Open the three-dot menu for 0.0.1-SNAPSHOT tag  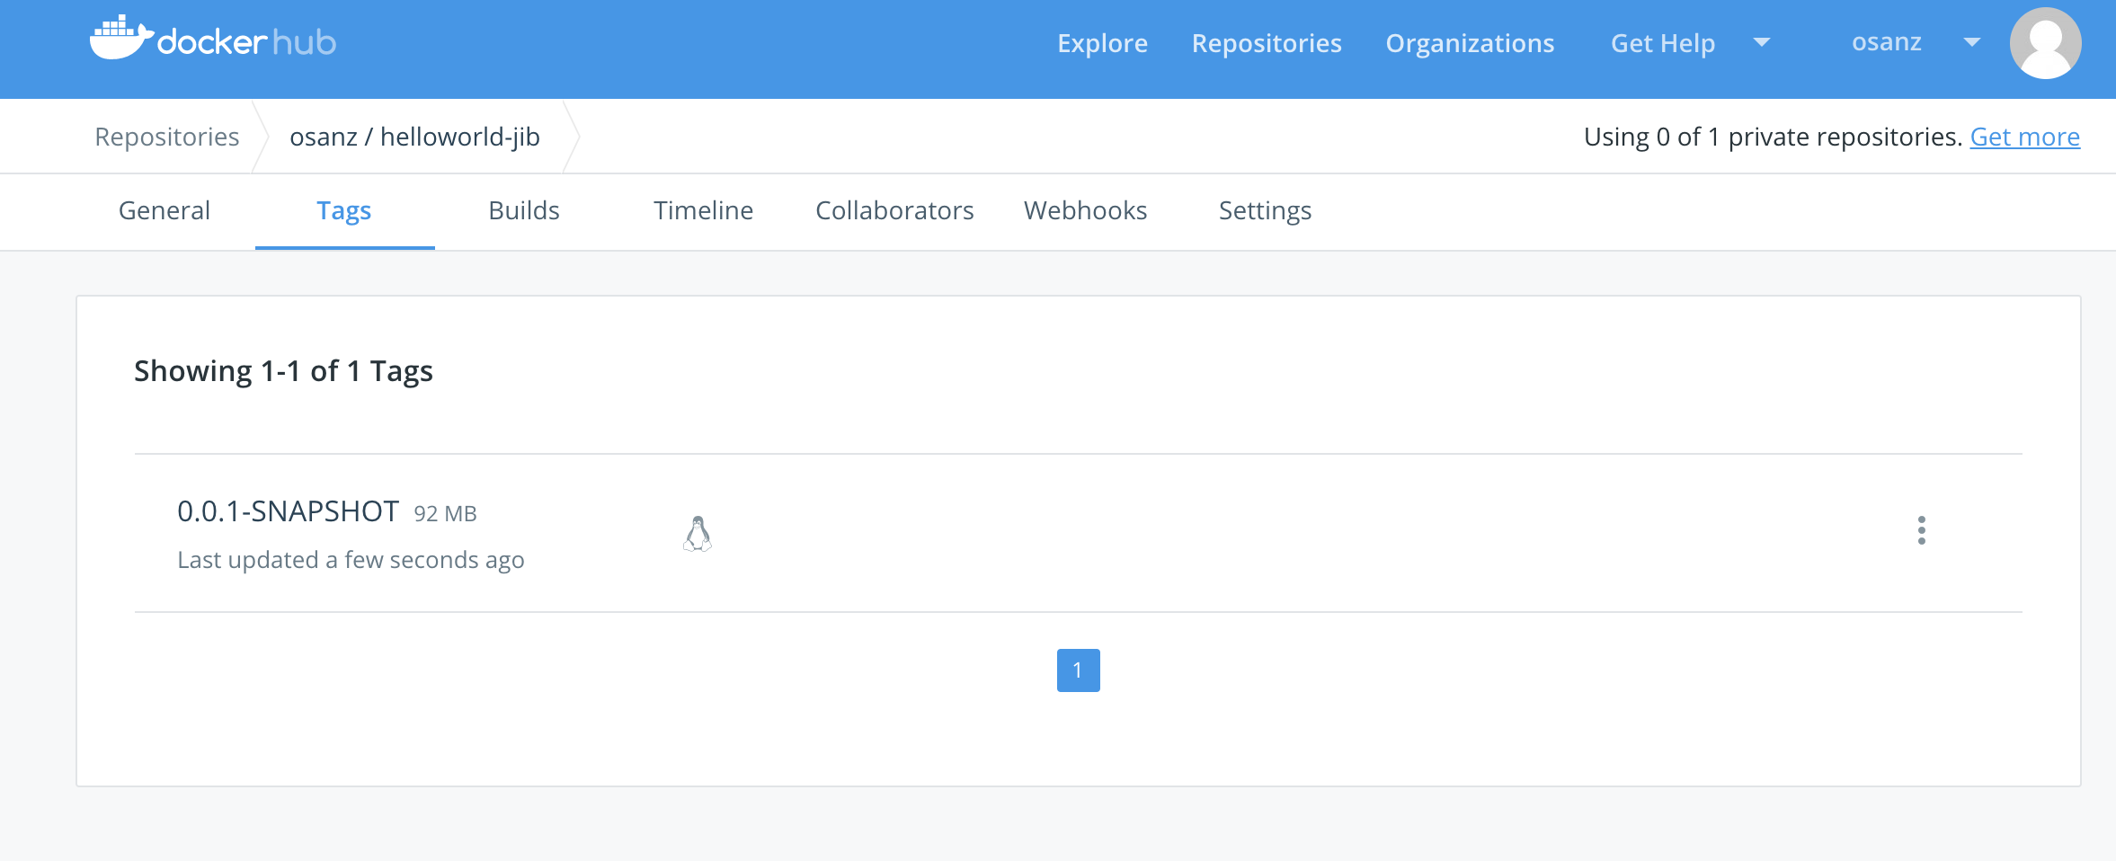point(1921,530)
